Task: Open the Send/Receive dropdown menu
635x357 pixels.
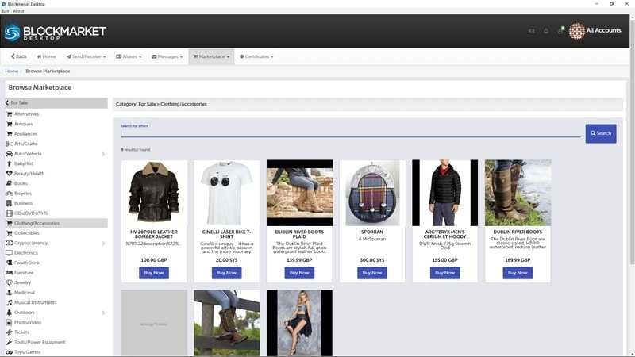Action: coord(85,56)
